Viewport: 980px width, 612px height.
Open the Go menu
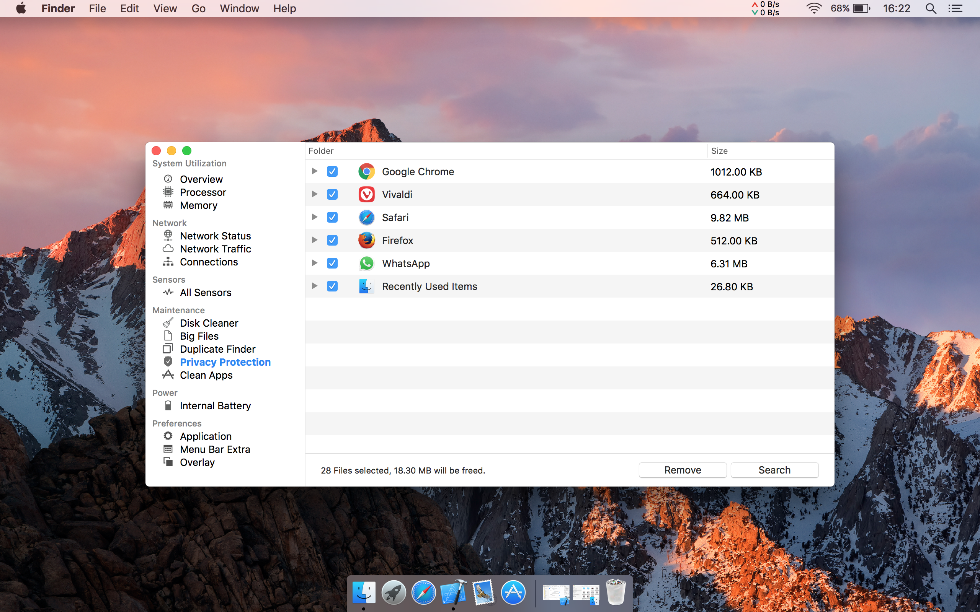(198, 8)
